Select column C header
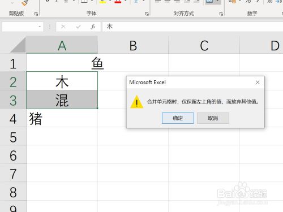The height and width of the screenshot is (212, 283). pyautogui.click(x=204, y=45)
